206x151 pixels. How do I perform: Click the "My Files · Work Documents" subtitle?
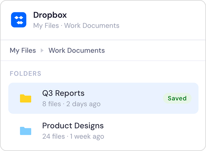[76, 25]
